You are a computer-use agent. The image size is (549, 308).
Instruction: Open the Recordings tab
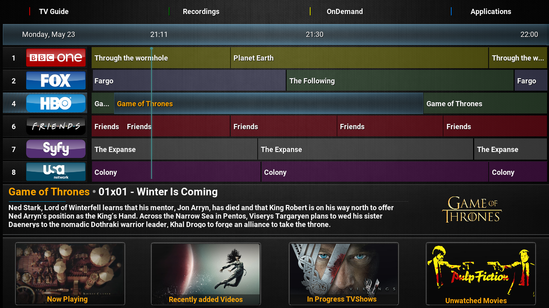tap(201, 12)
